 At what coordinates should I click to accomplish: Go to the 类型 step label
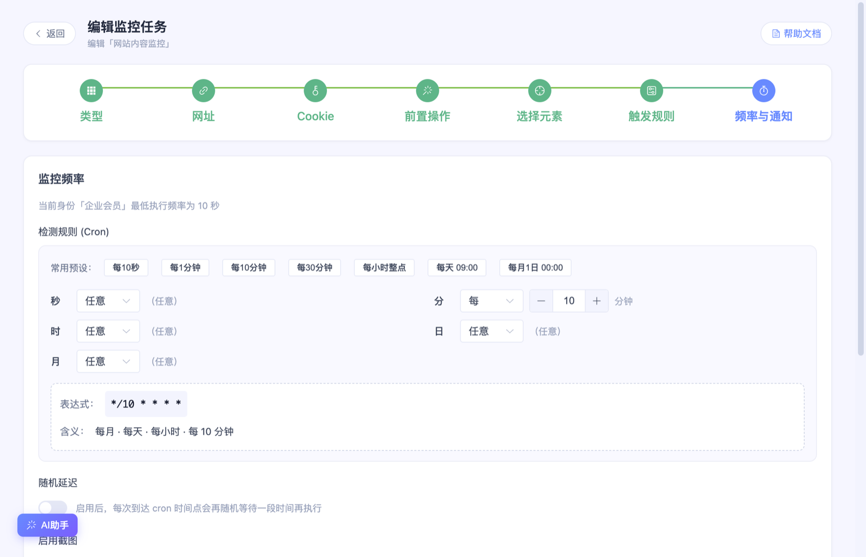91,116
